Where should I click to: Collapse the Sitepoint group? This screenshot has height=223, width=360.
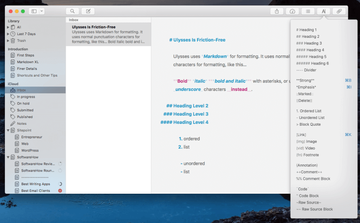click(x=8, y=130)
